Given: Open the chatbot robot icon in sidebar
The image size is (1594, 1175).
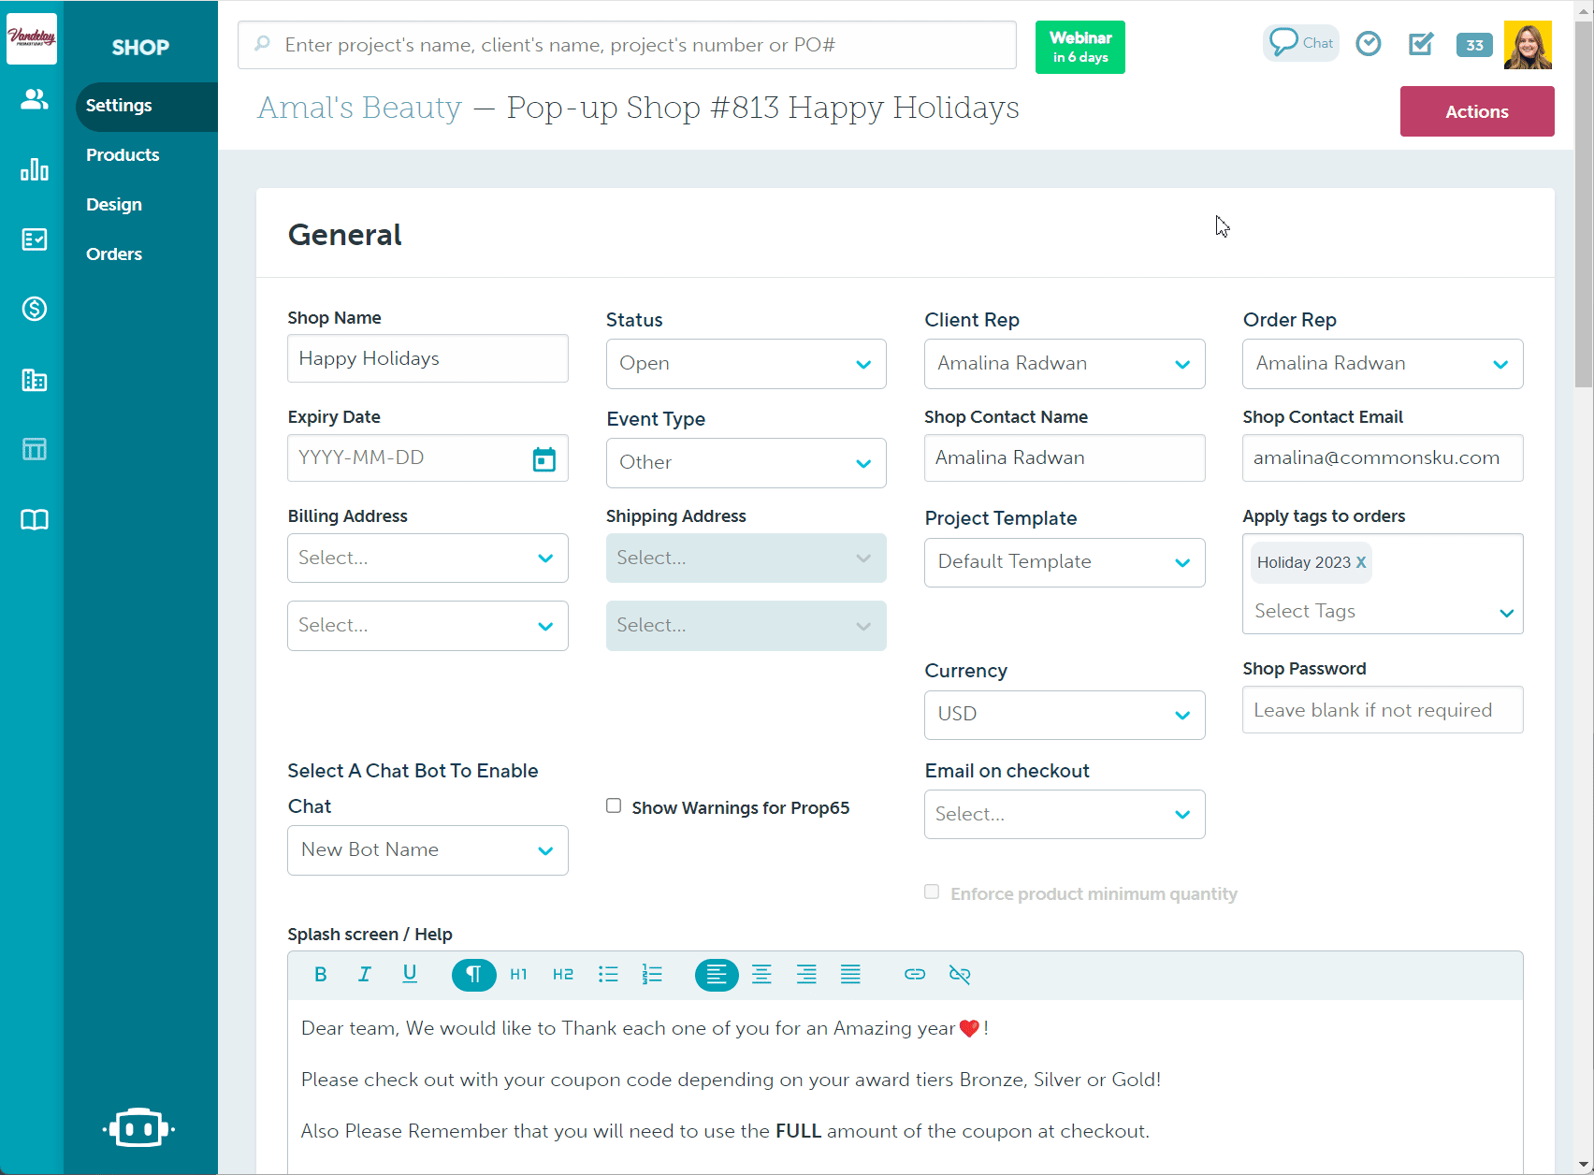Looking at the screenshot, I should 139,1128.
